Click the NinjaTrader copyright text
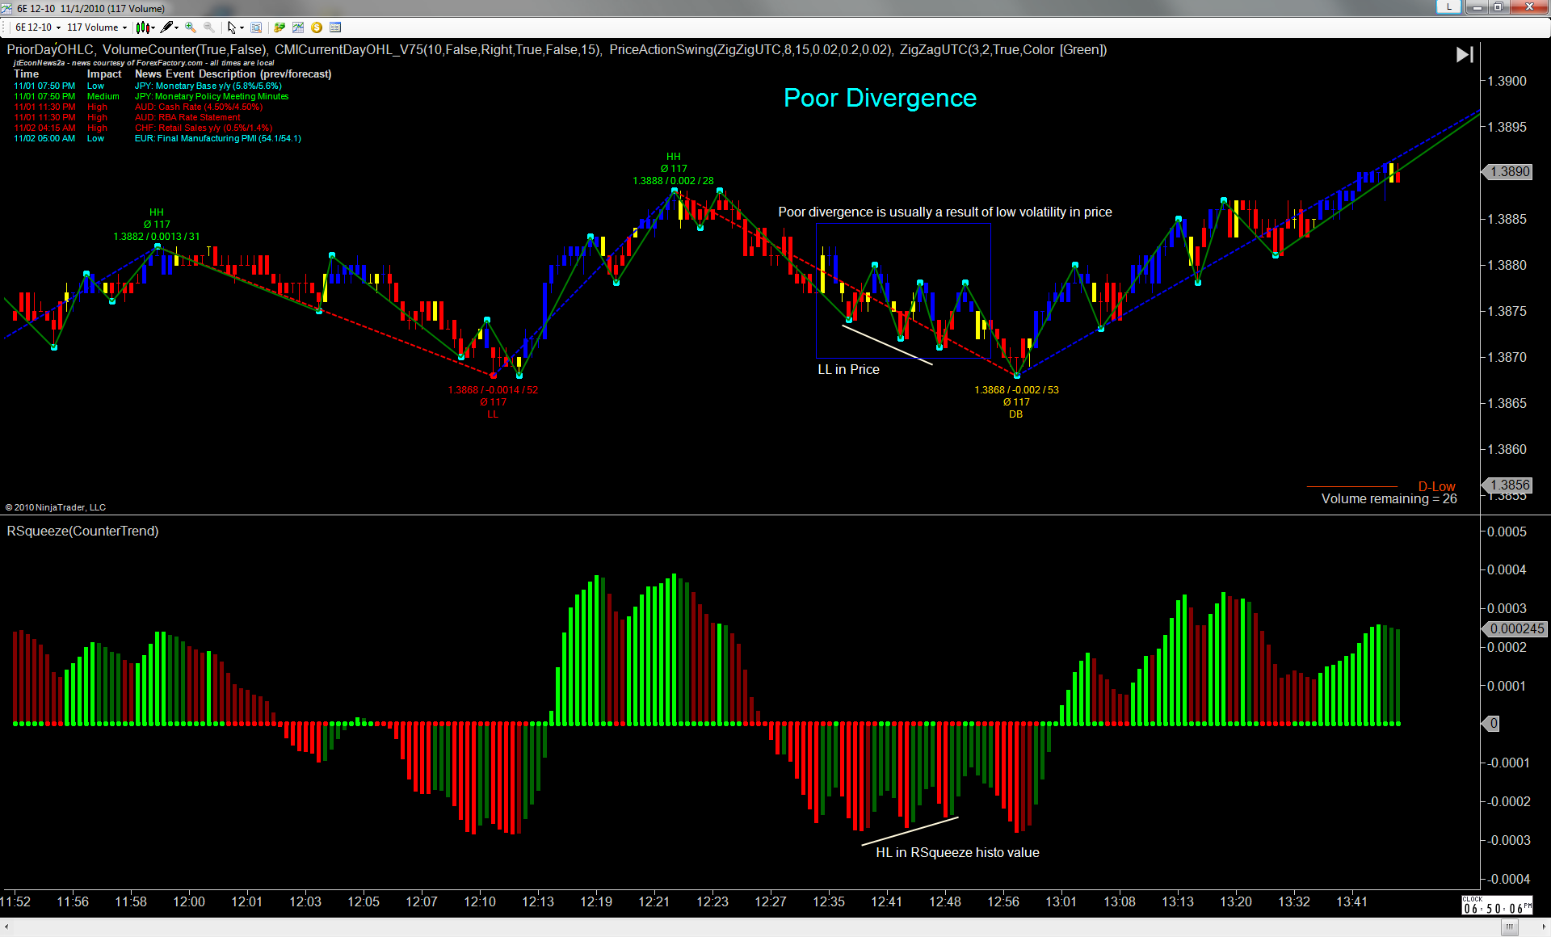 click(56, 507)
